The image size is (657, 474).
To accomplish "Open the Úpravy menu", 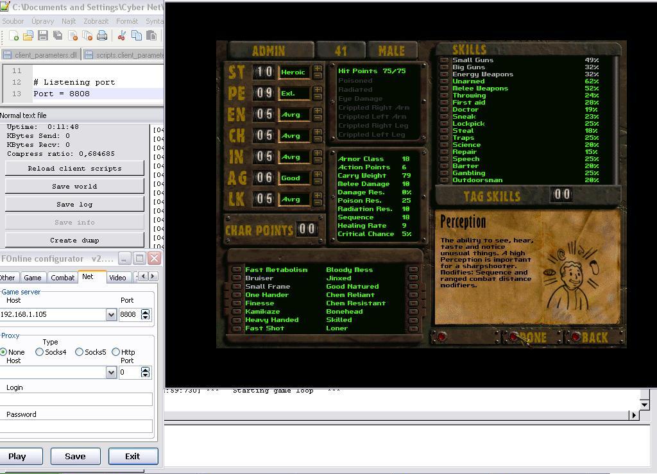I will pyautogui.click(x=43, y=21).
